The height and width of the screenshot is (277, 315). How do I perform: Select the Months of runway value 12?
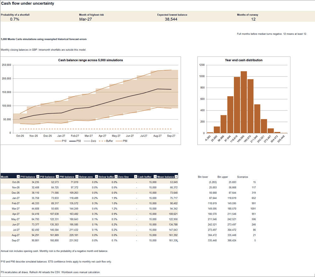253,19
